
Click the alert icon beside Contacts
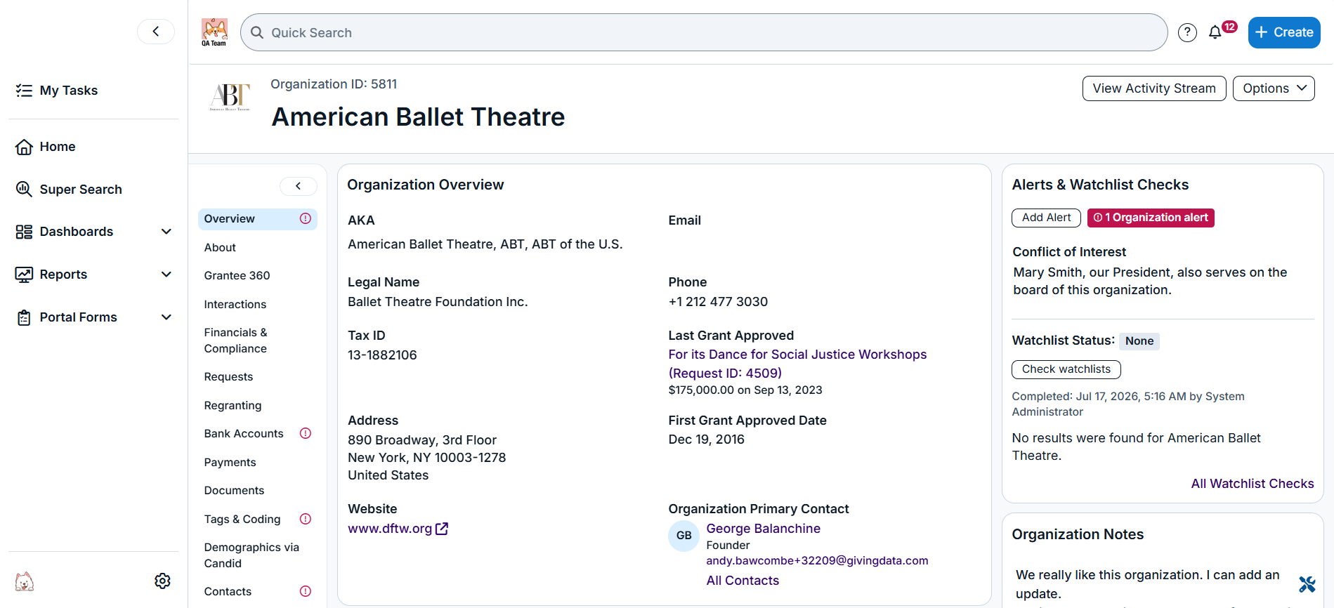tap(306, 591)
